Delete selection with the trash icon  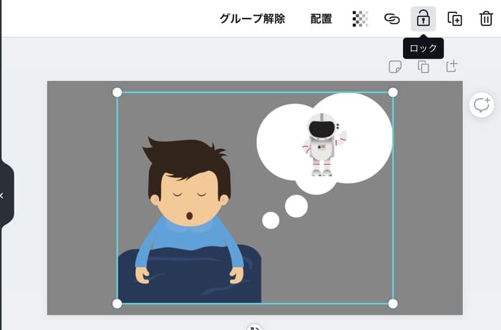click(486, 19)
